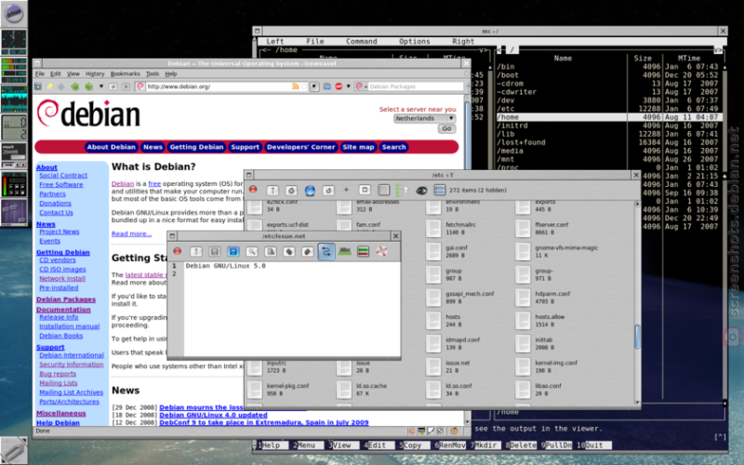This screenshot has height=465, width=744.
Task: Click the green-red bars icon in editor toolbar
Action: click(363, 251)
